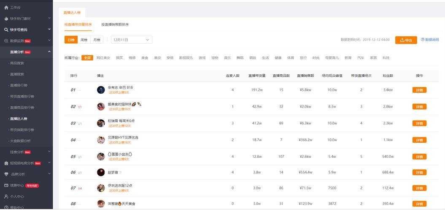This screenshot has width=445, height=210.
Task: Open the 12月11日 date dropdown
Action: [x=131, y=40]
